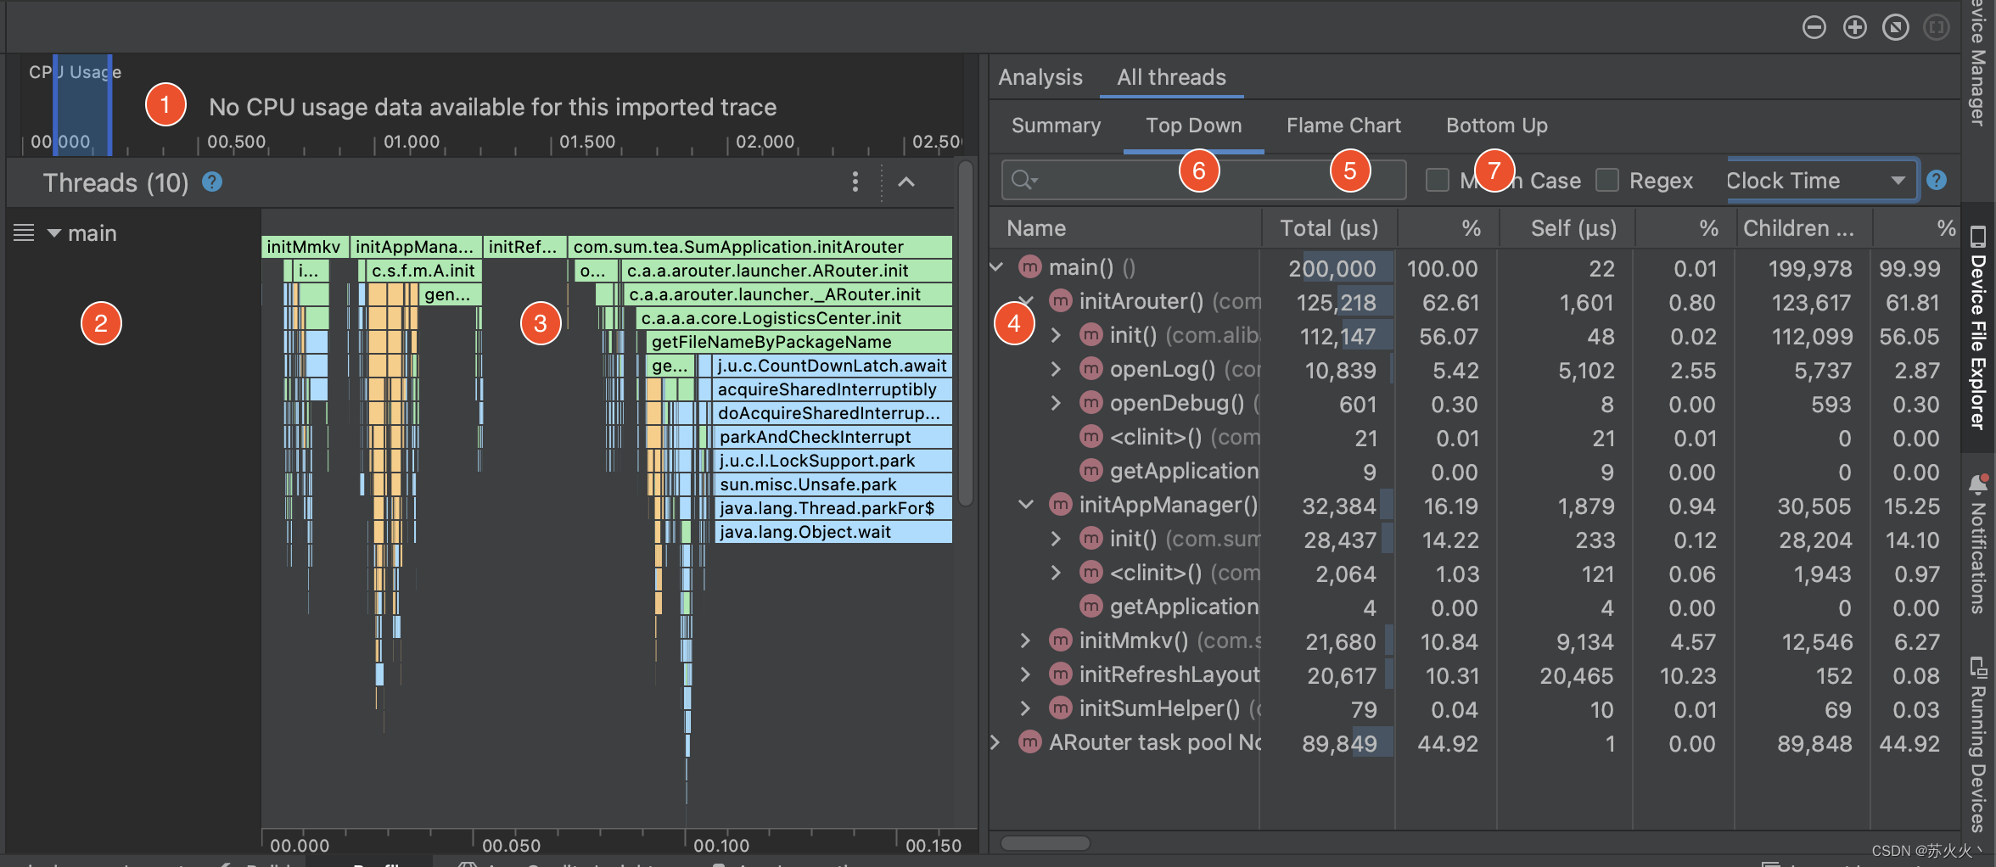This screenshot has height=867, width=1996.
Task: Select the parkAndCheckInterrupt block
Action: [x=833, y=437]
